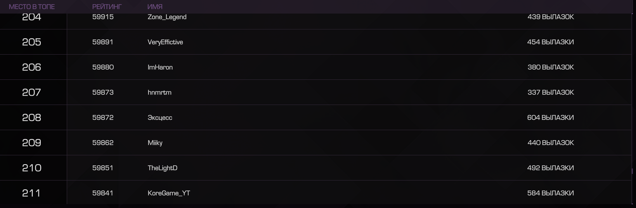636x208 pixels.
Task: Click the РЕЙТИНГ column header
Action: [x=107, y=7]
